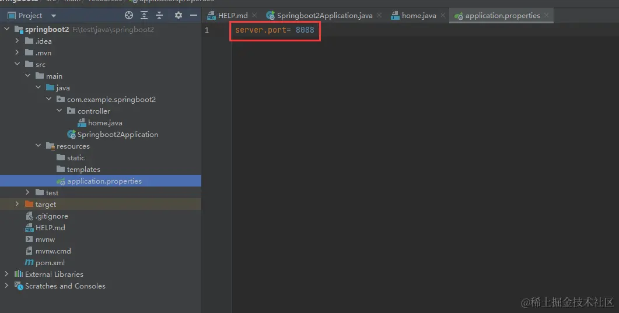Viewport: 619px width, 313px height.
Task: Switch to the HELP.md tab
Action: pyautogui.click(x=233, y=16)
